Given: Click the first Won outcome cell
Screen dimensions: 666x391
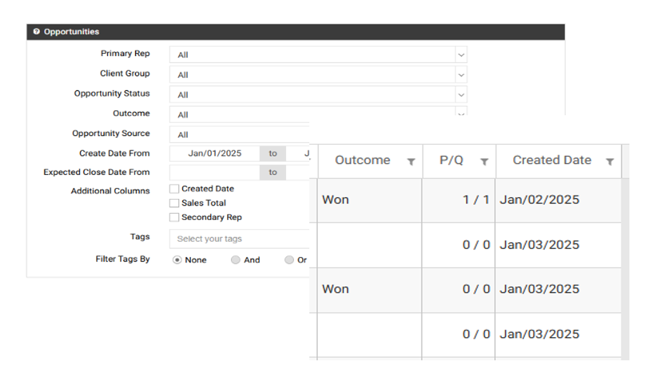Looking at the screenshot, I should click(x=336, y=200).
